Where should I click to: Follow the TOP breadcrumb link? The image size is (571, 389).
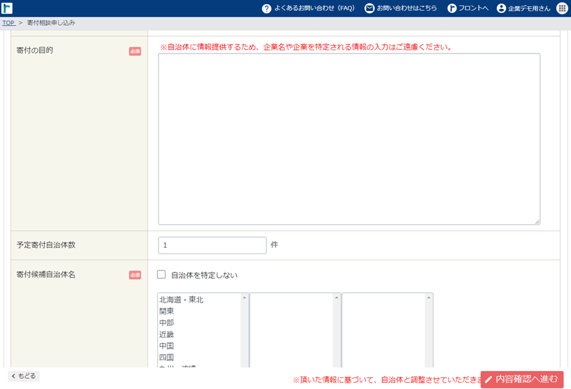[8, 23]
